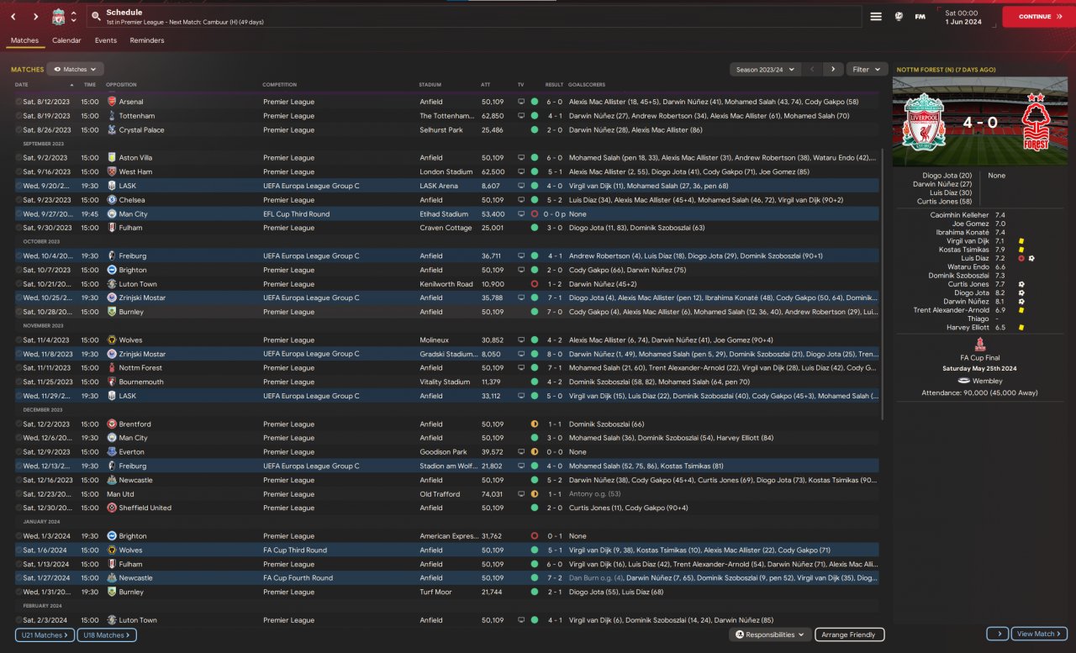Click the Crystal Palace club badge icon
This screenshot has width=1076, height=653.
pyautogui.click(x=112, y=130)
